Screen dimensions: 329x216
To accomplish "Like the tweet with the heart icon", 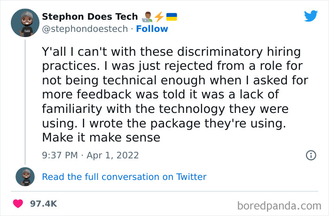I will click(x=18, y=204).
